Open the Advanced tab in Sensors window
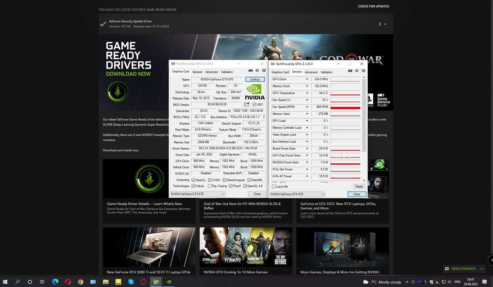The image size is (493, 287). pyautogui.click(x=311, y=72)
